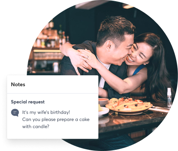Select the "Can you please prepare a cake" line
Screen dimensions: 178x151
pyautogui.click(x=56, y=120)
